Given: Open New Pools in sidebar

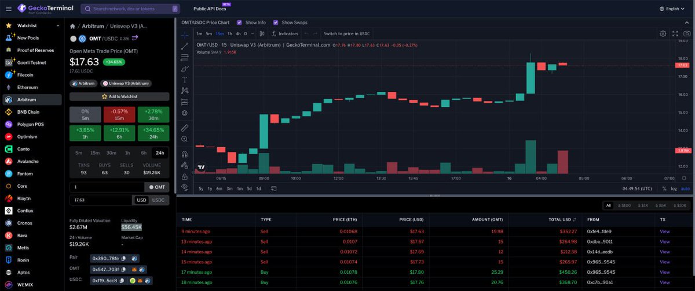Looking at the screenshot, I should click(28, 38).
